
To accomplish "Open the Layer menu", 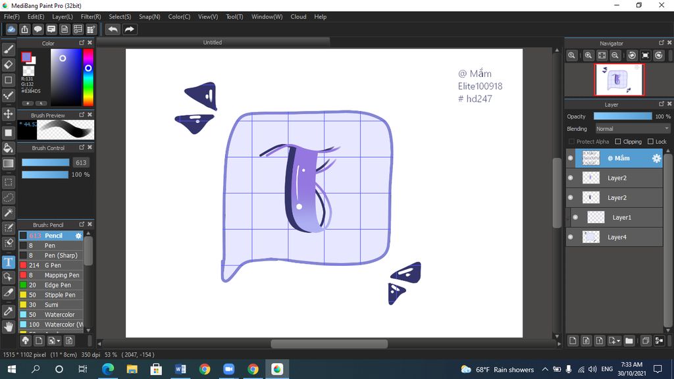I will pyautogui.click(x=63, y=16).
